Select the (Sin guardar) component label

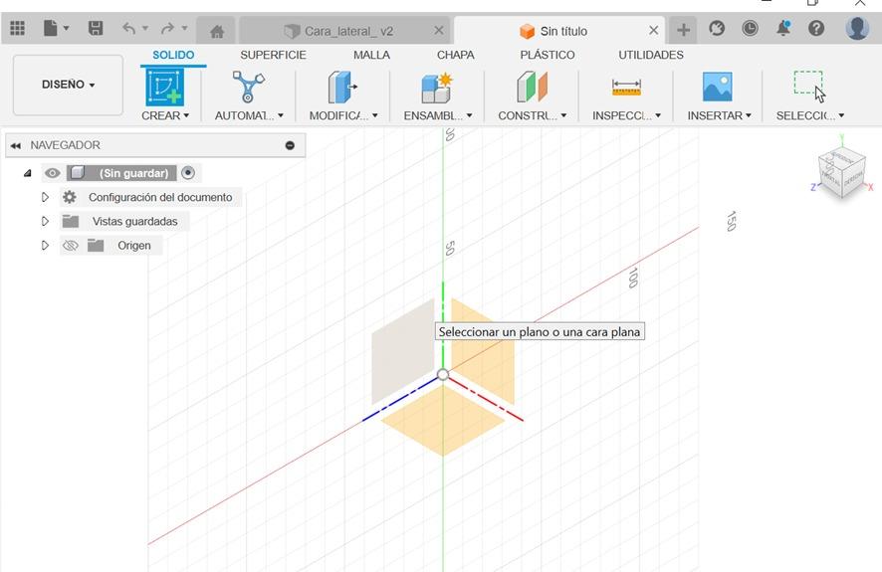133,173
